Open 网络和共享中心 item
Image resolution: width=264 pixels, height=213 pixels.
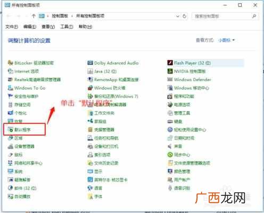pos(25,163)
